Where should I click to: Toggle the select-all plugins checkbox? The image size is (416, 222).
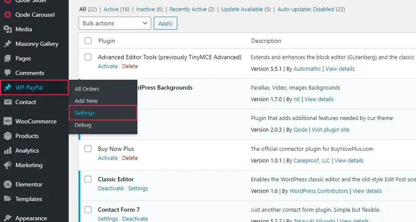tap(88, 41)
